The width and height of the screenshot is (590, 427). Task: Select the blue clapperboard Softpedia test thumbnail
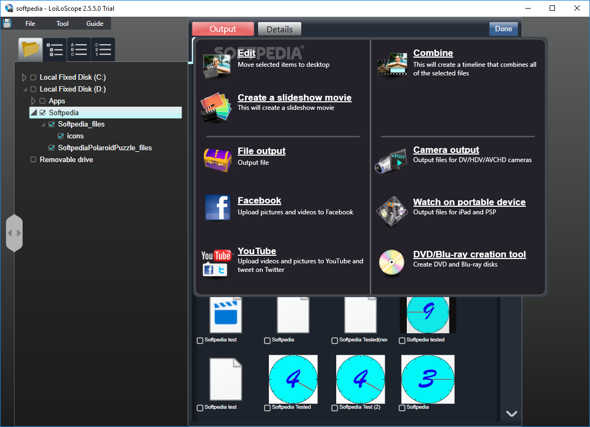[226, 315]
